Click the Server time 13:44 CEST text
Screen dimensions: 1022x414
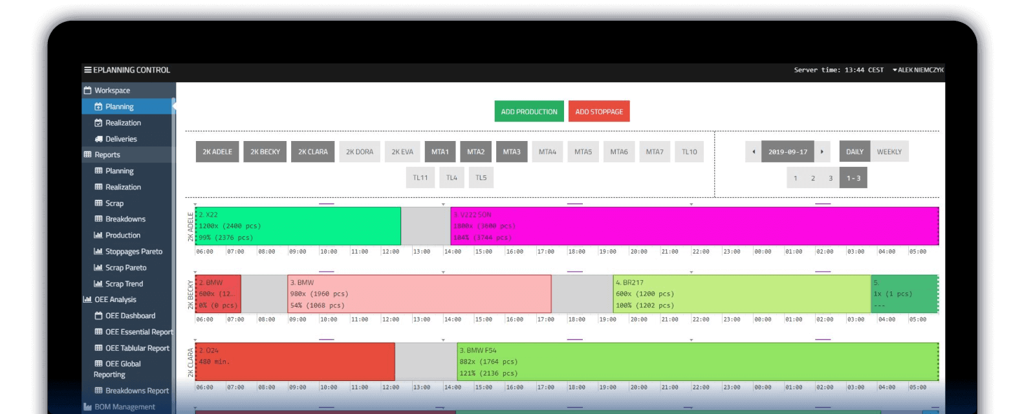(839, 70)
